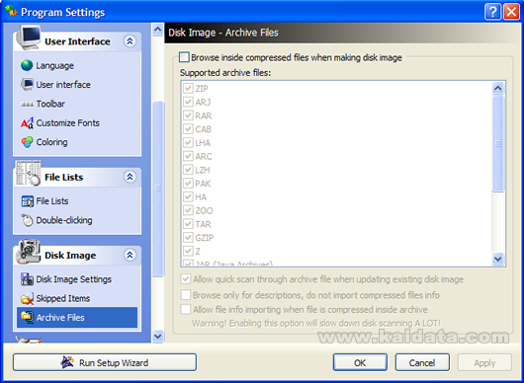524x383 pixels.
Task: Toggle the Z archive checkbox
Action: click(188, 251)
